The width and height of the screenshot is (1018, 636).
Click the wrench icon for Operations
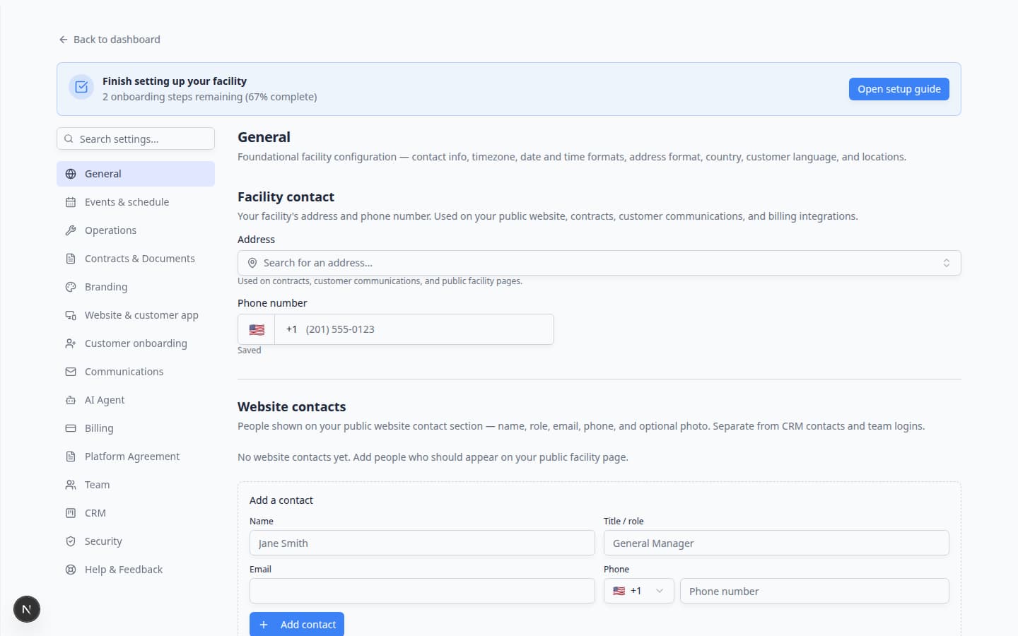(71, 230)
